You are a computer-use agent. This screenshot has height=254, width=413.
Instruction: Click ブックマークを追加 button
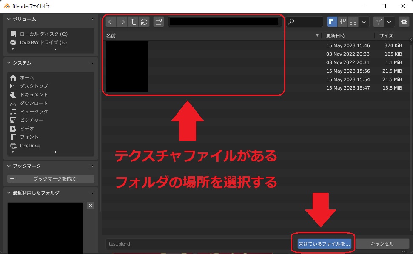[x=51, y=179]
